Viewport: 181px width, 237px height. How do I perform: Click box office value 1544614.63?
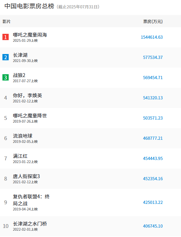tap(152, 37)
